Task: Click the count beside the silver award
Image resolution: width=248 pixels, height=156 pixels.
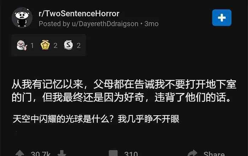Action: click(x=79, y=46)
